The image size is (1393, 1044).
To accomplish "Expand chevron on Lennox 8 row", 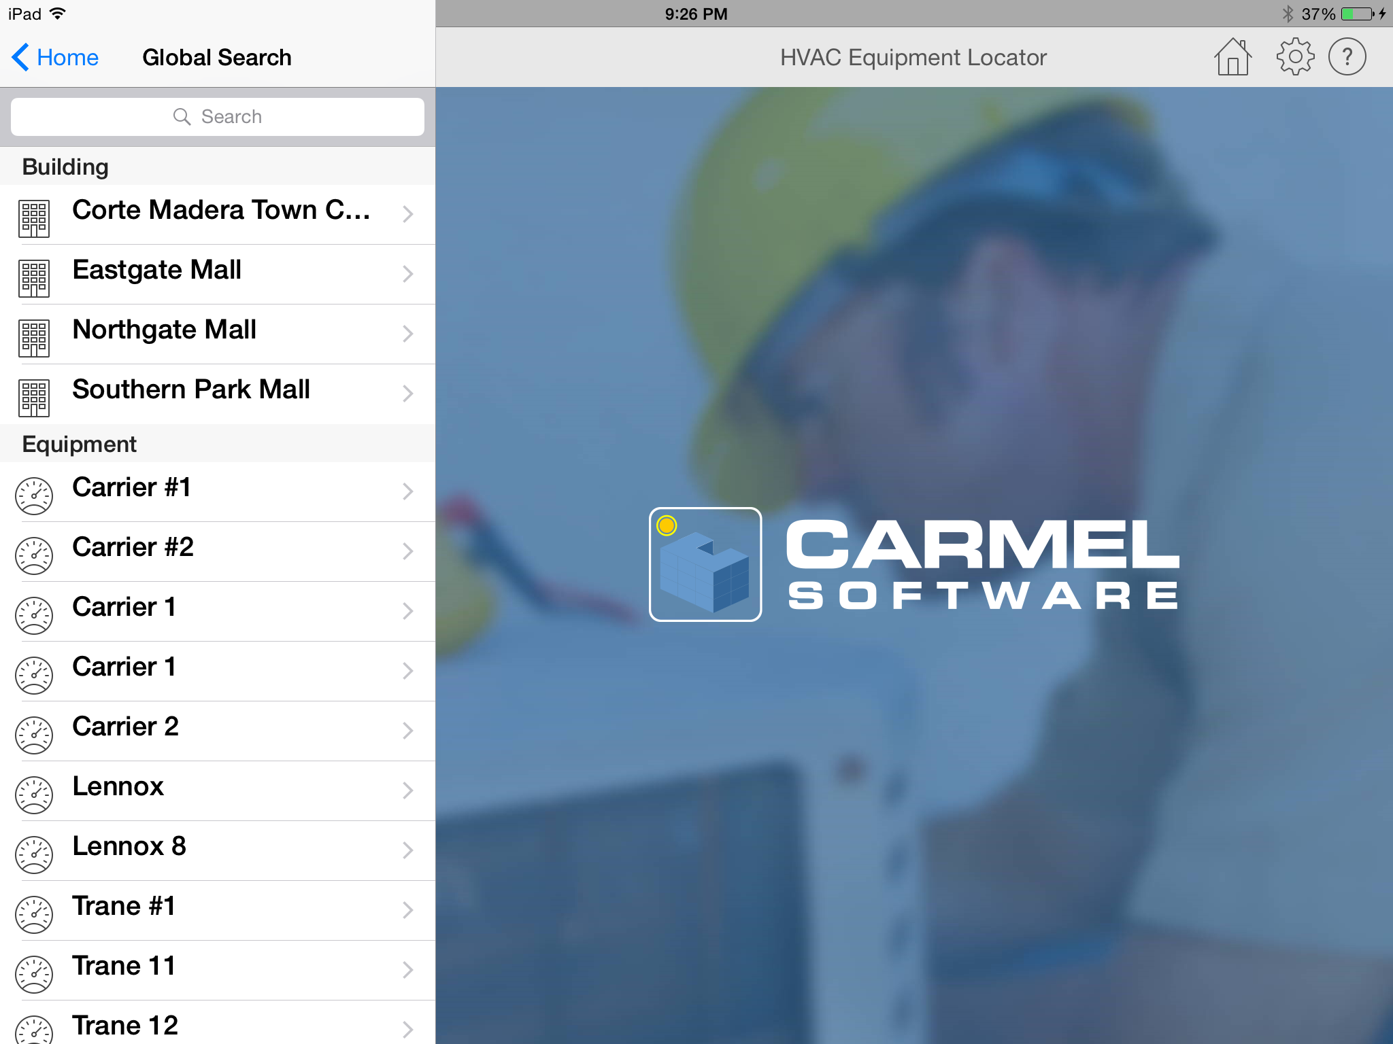I will 407,850.
